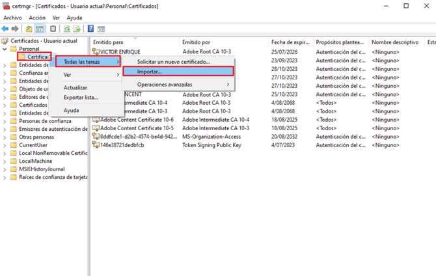Click the Certificados - Usuario actual root icon
436x276 pixels.
5,41
